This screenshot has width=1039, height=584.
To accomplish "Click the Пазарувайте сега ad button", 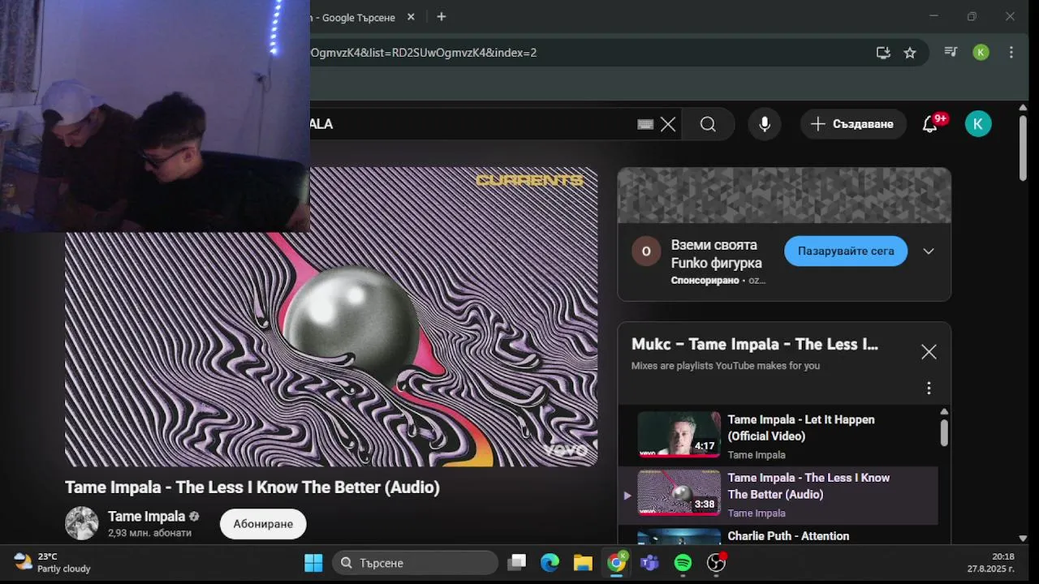I will point(846,251).
